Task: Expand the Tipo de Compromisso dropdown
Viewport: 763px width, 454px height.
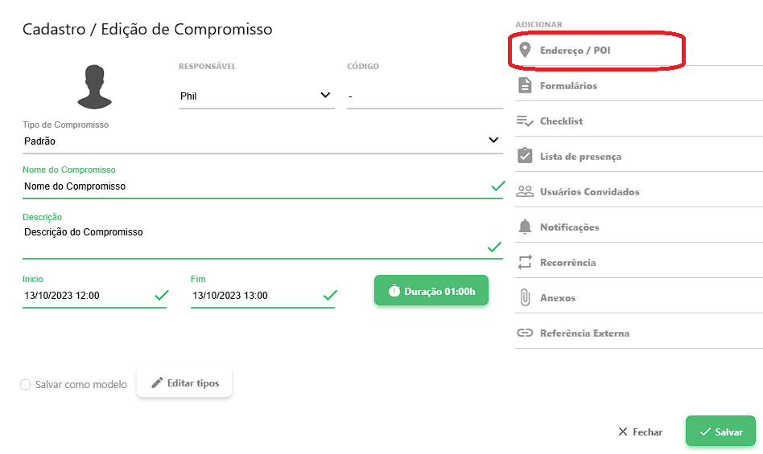Action: 262,141
